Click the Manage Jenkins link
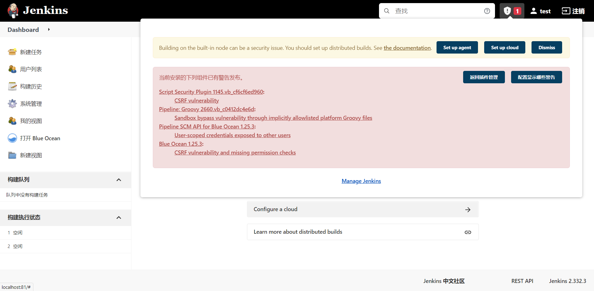Screen dimensions: 594x291 tap(361, 181)
